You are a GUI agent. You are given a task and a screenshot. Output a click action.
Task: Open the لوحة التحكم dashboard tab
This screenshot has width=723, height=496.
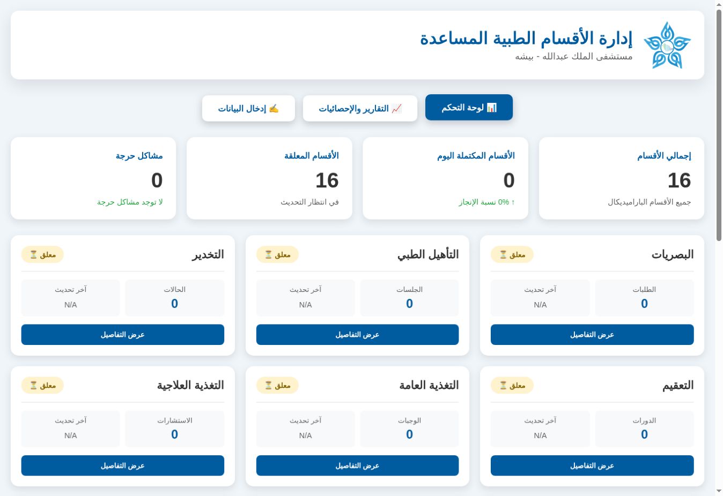pos(469,108)
